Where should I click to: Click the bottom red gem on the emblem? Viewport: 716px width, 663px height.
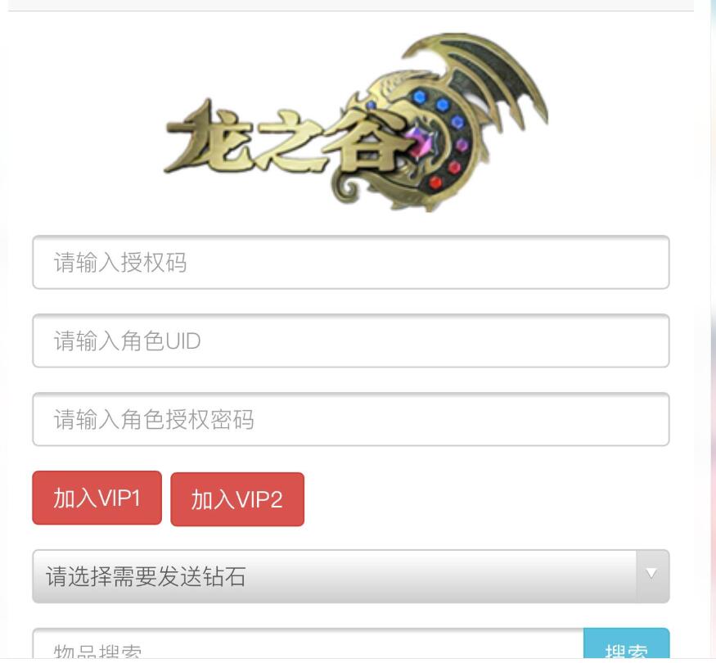[x=435, y=183]
